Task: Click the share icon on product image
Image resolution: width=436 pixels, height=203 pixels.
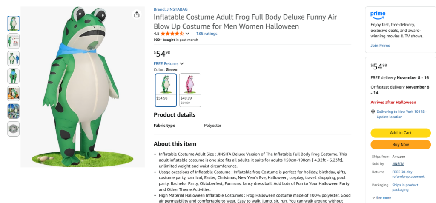Action: pyautogui.click(x=137, y=14)
